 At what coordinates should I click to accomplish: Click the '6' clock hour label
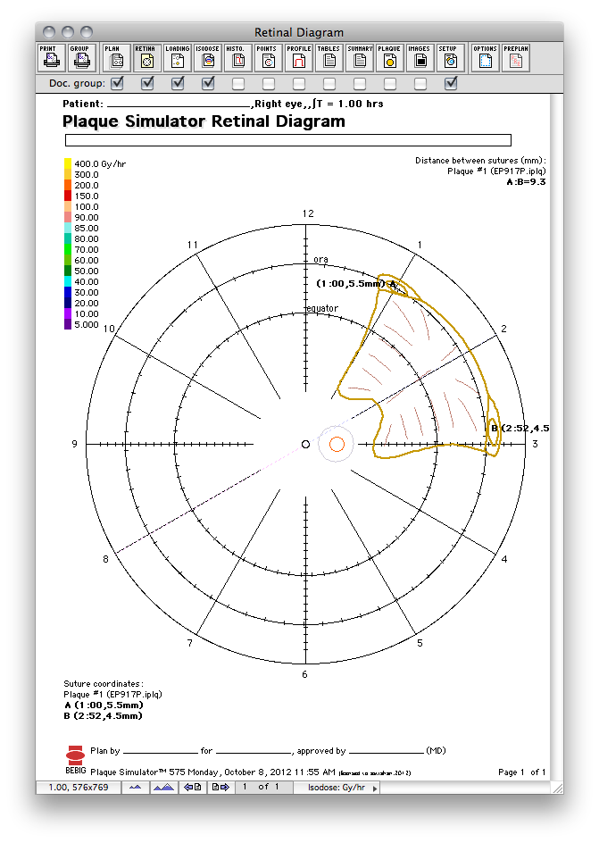pyautogui.click(x=304, y=674)
